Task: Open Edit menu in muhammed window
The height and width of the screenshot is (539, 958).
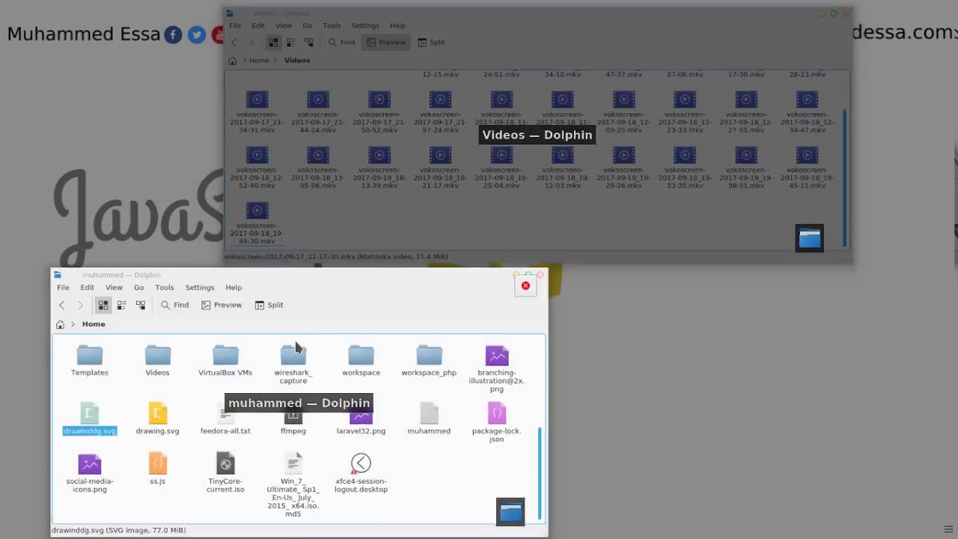Action: tap(88, 287)
